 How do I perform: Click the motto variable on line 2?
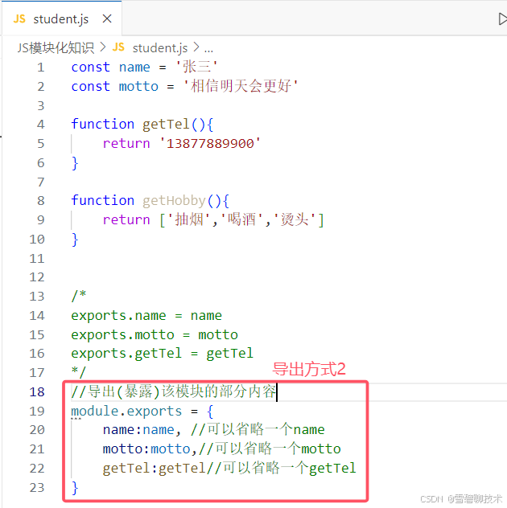click(x=138, y=87)
